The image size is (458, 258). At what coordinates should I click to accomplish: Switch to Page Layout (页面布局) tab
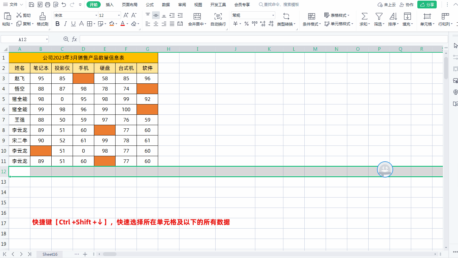(x=129, y=5)
